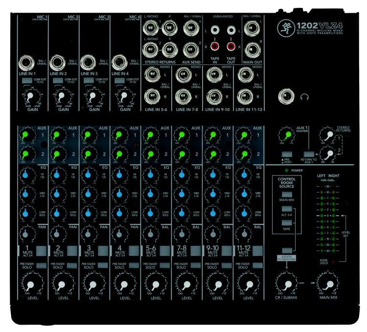Click the Stereo Returns 2 knob
This screenshot has height=332, width=367.
328,154
